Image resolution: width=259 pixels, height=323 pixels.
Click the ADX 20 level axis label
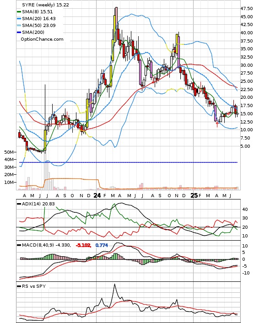pos(245,227)
